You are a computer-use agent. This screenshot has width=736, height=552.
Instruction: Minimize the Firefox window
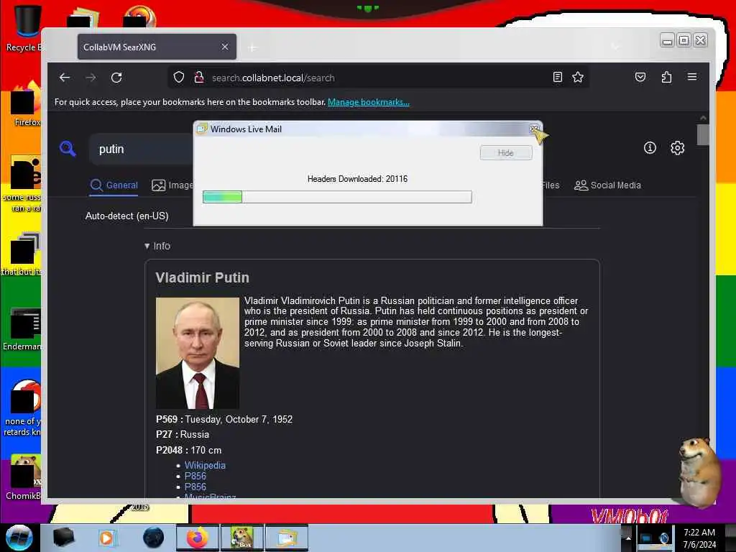(x=666, y=41)
